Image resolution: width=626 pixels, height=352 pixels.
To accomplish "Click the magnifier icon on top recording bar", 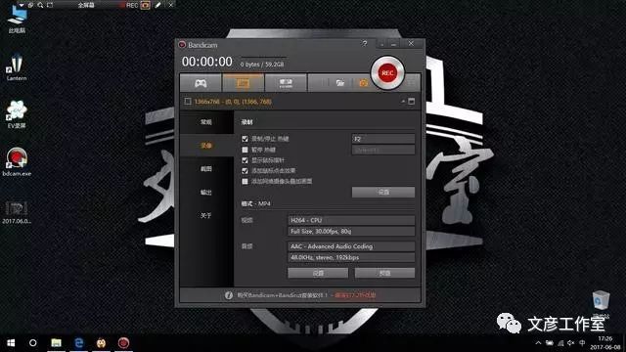I will [40, 5].
